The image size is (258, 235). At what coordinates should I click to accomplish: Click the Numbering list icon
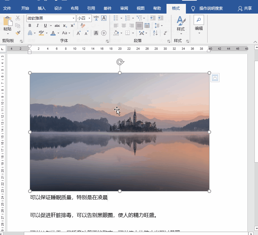coord(128,18)
